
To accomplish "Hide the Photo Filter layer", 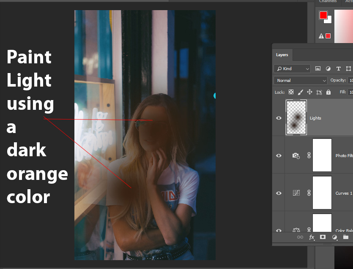I will click(x=279, y=156).
